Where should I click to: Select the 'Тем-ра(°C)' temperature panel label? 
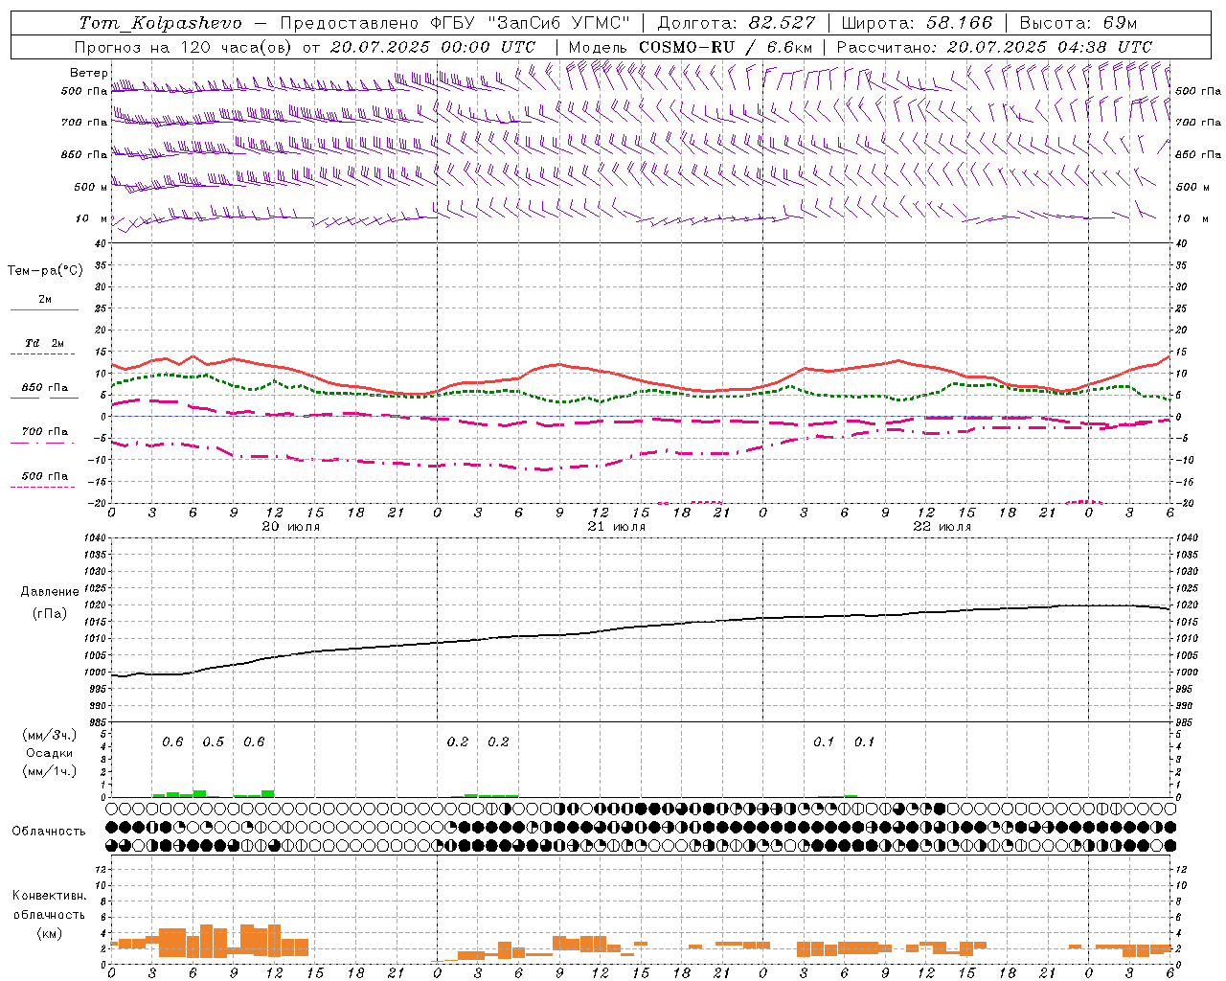coord(45,271)
